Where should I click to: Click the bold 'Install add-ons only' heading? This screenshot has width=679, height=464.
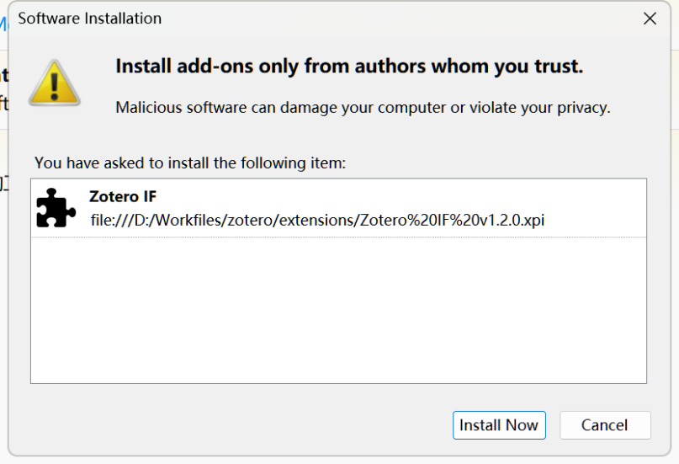coord(349,67)
